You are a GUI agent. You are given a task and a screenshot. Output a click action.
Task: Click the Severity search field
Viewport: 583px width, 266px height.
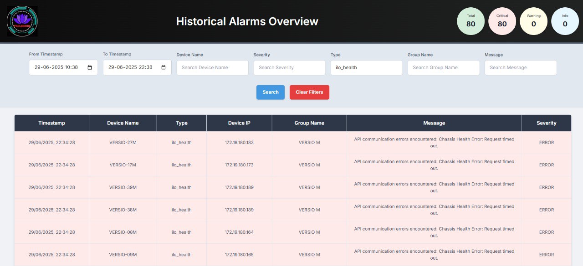click(x=289, y=67)
